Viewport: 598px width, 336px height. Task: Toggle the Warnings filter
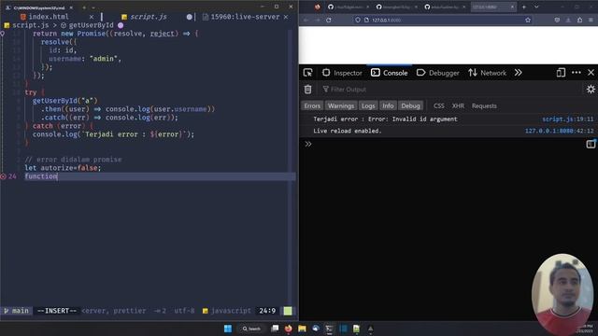click(341, 105)
